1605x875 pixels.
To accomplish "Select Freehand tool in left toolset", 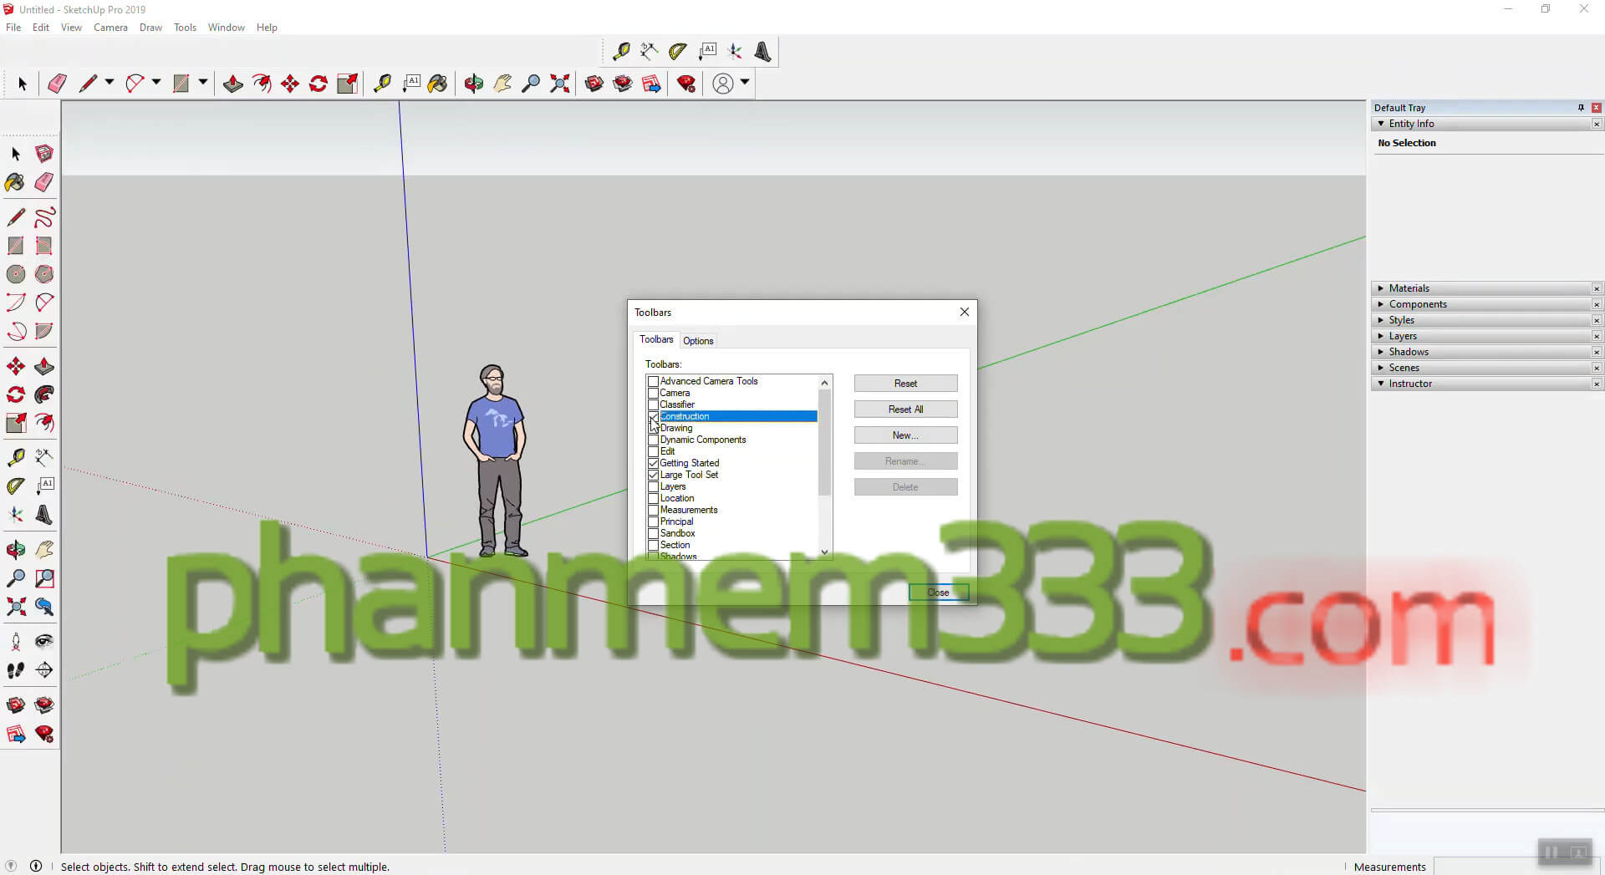I will tap(44, 217).
